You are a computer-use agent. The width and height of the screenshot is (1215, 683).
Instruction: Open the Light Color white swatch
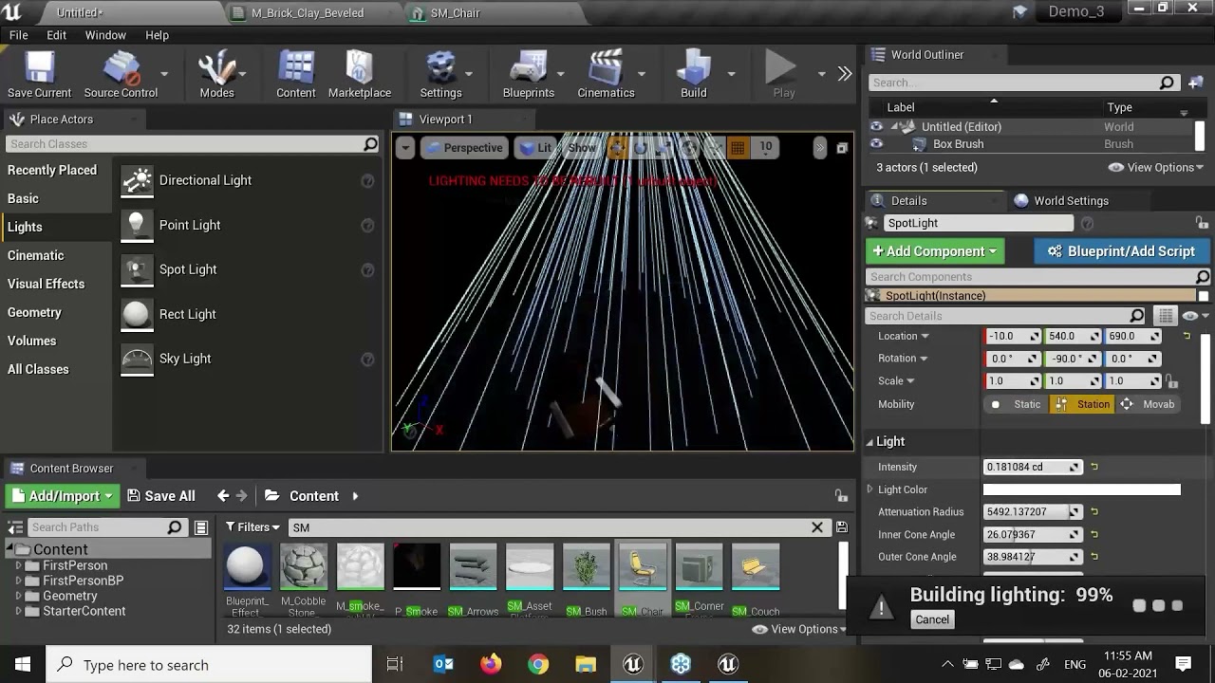coord(1082,489)
